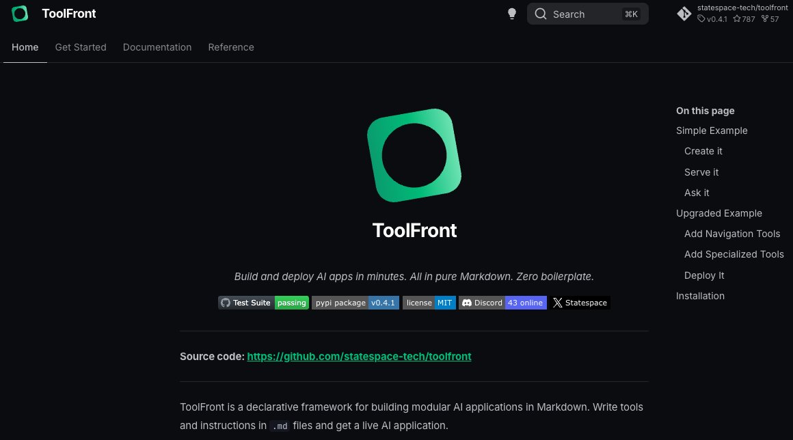Select the Home tab

[x=25, y=47]
